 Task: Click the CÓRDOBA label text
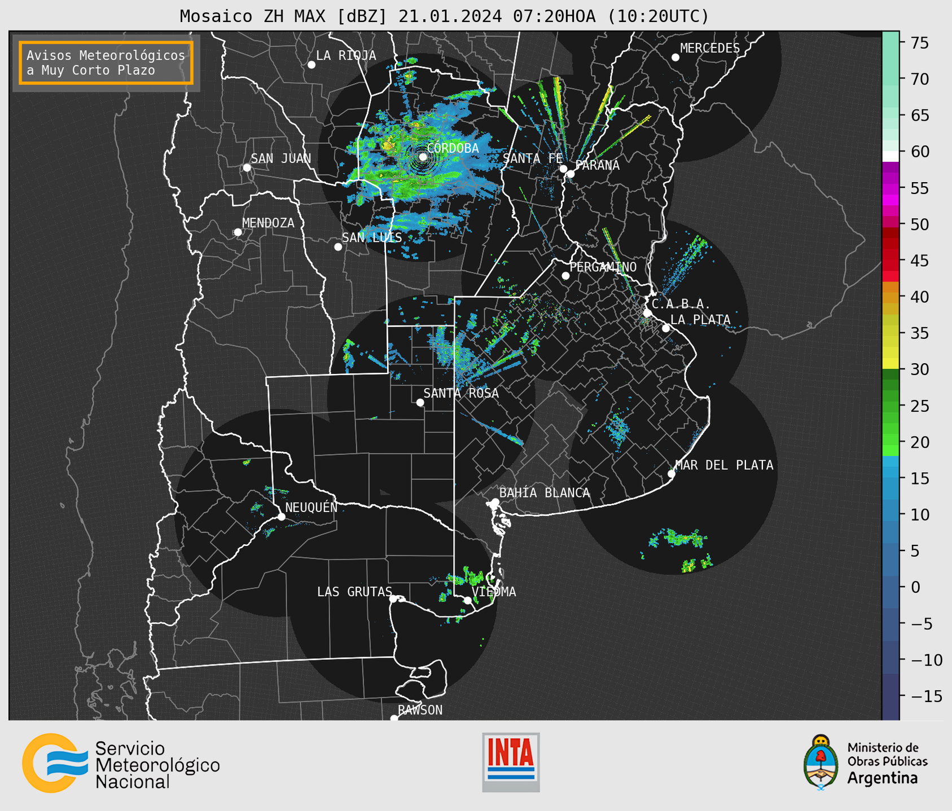point(453,148)
